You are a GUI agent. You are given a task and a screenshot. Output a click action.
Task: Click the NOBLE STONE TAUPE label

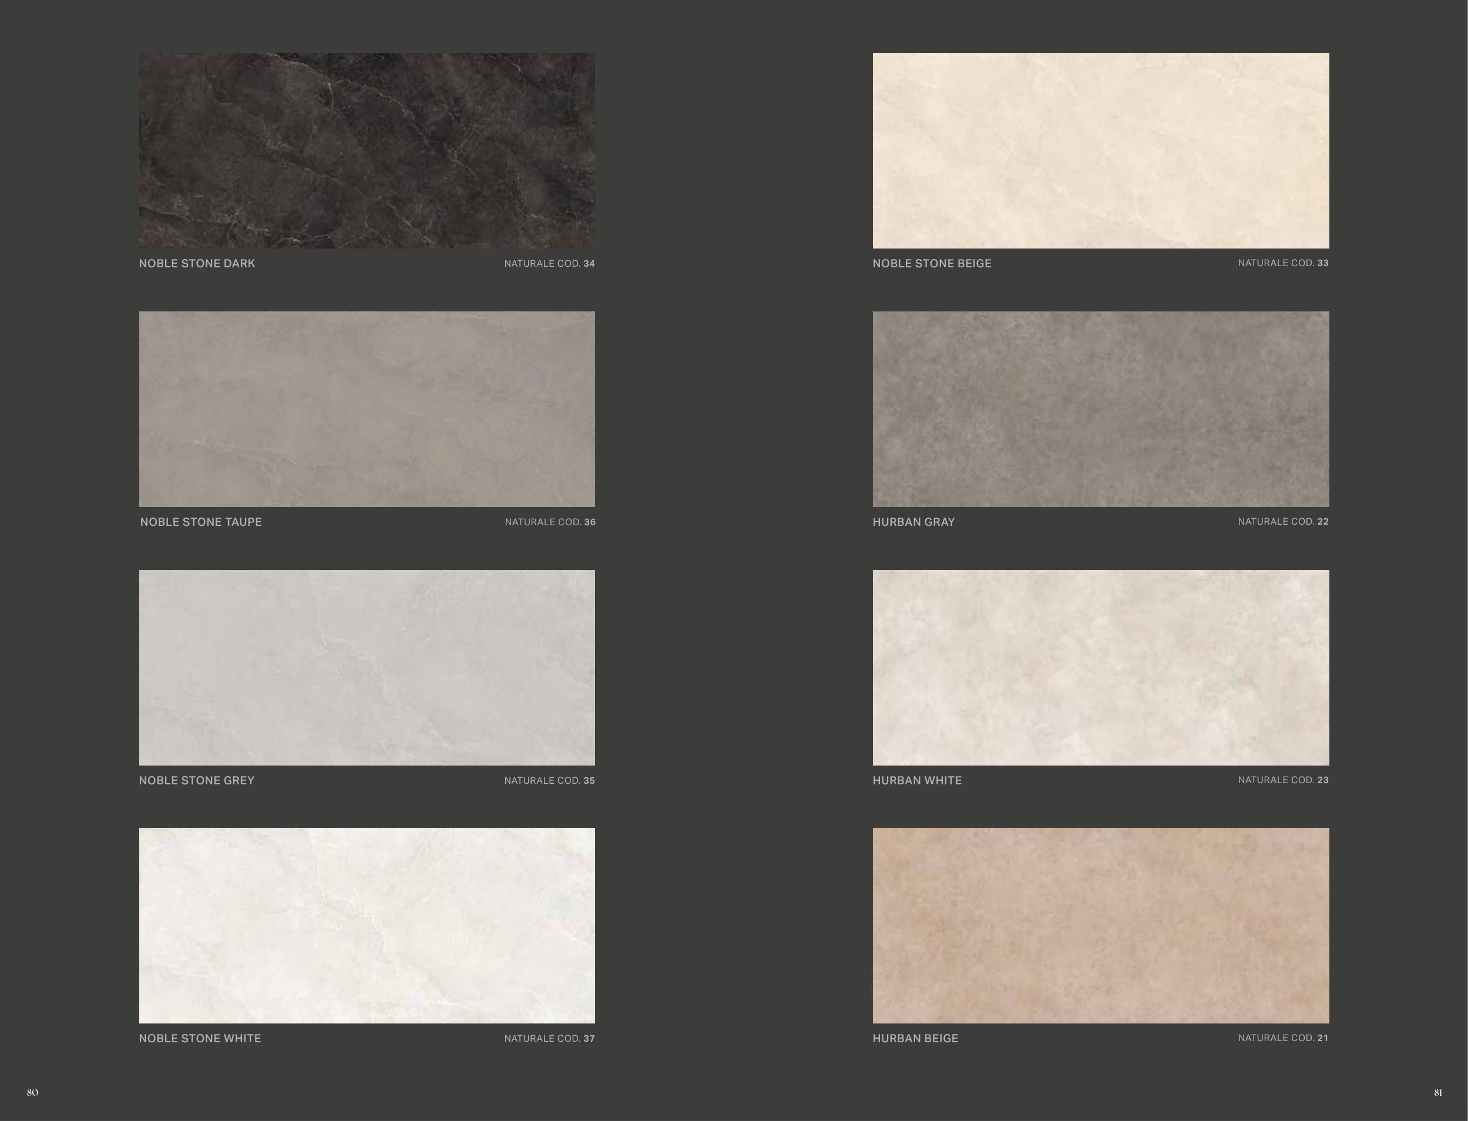pos(201,522)
